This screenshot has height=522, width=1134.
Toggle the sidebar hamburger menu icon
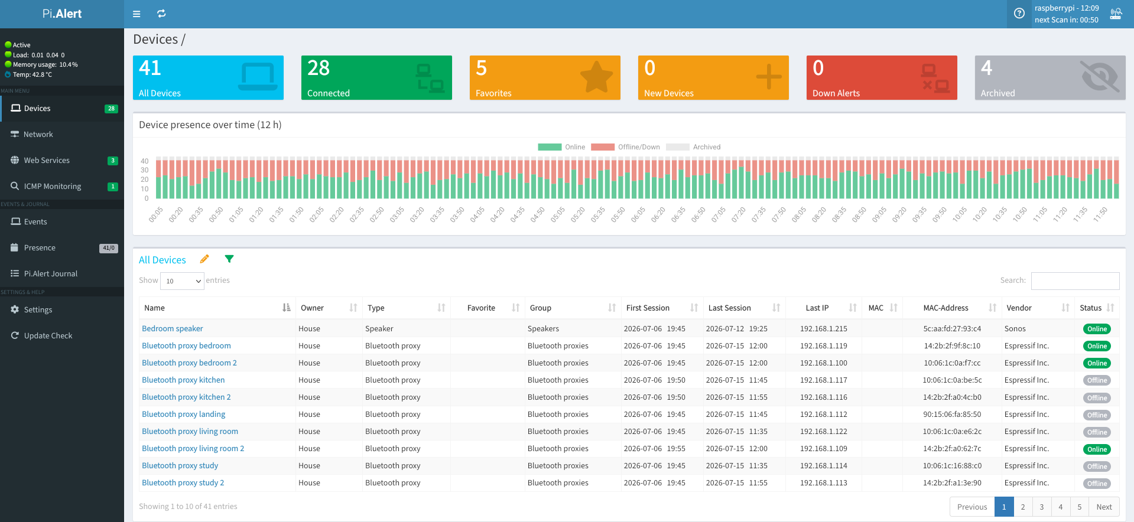coord(137,14)
